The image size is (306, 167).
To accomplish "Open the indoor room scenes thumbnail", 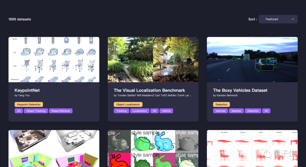I will pyautogui.click(x=54, y=149).
